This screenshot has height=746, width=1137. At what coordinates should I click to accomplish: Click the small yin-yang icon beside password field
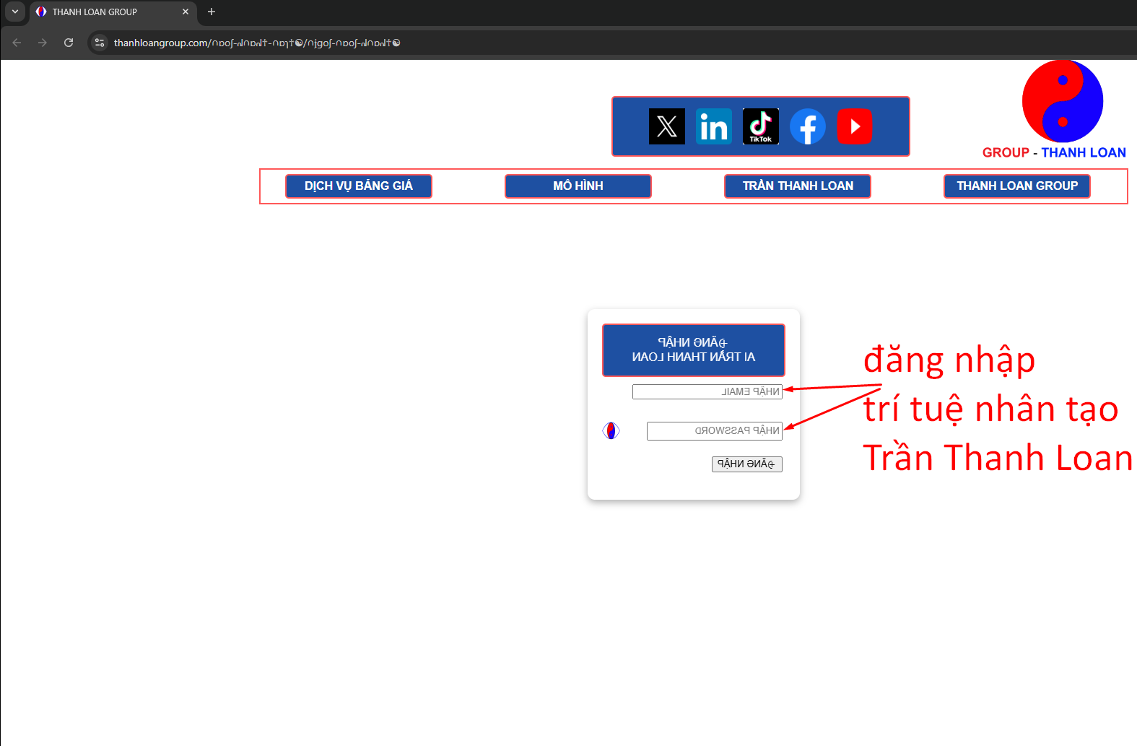pos(611,431)
